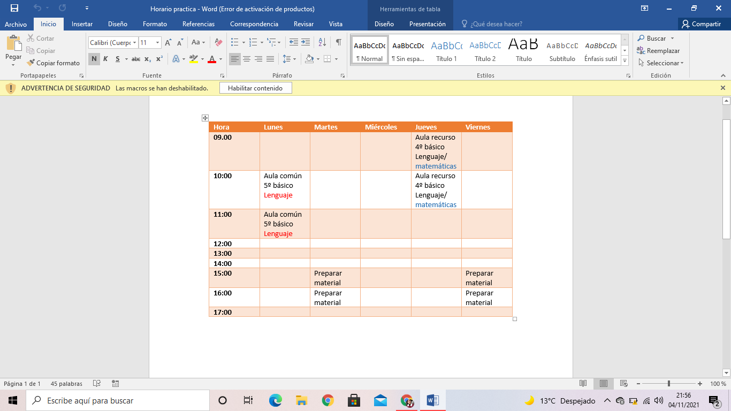731x411 pixels.
Task: Adjust the zoom slider handle
Action: 669,384
